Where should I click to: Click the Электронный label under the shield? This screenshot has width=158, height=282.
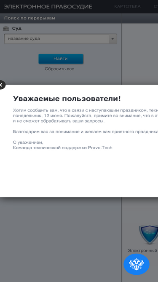(142, 250)
